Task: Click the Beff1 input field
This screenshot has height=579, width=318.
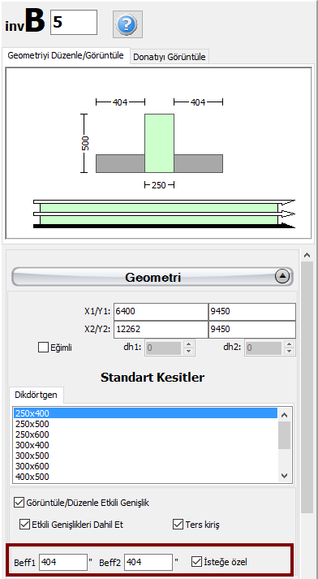Action: 63,562
